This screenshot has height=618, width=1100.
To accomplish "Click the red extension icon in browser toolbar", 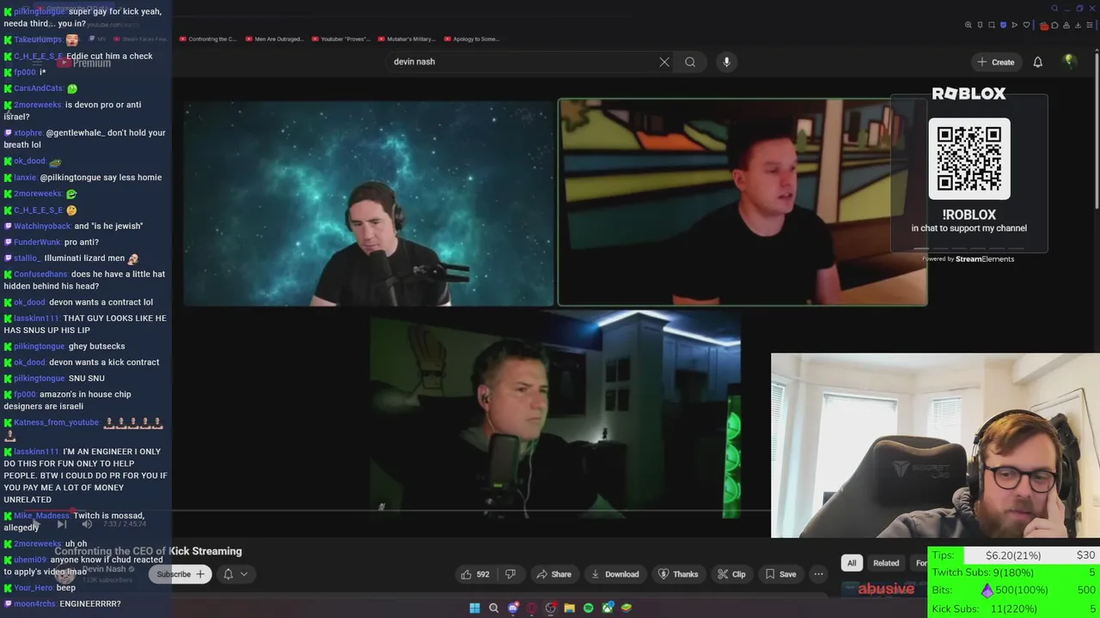I will [1044, 26].
